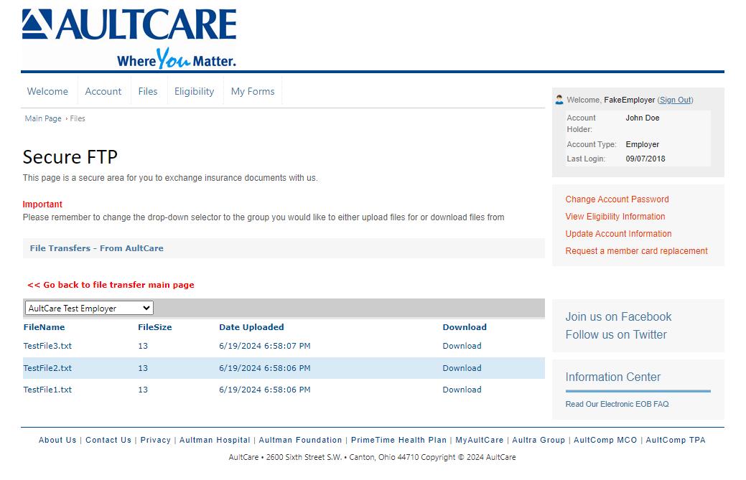746x480 pixels.
Task: Open the Welcome menu tab
Action: 47,91
